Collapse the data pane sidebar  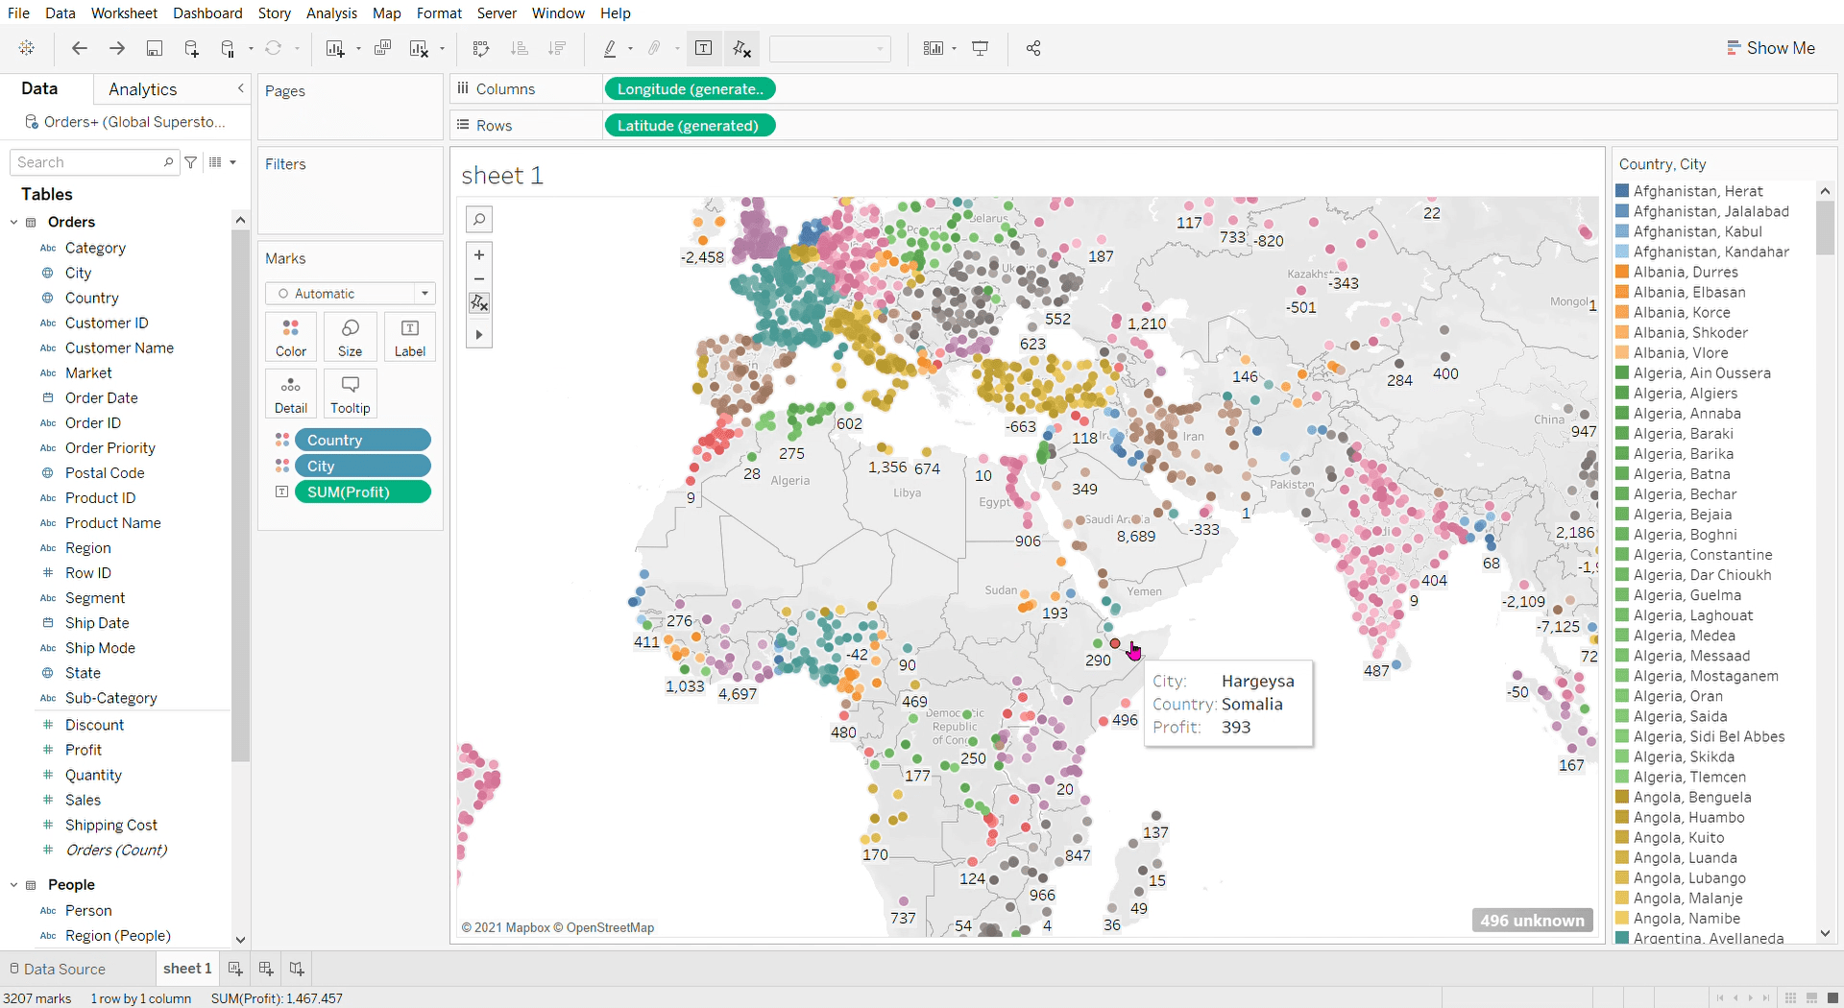[241, 88]
